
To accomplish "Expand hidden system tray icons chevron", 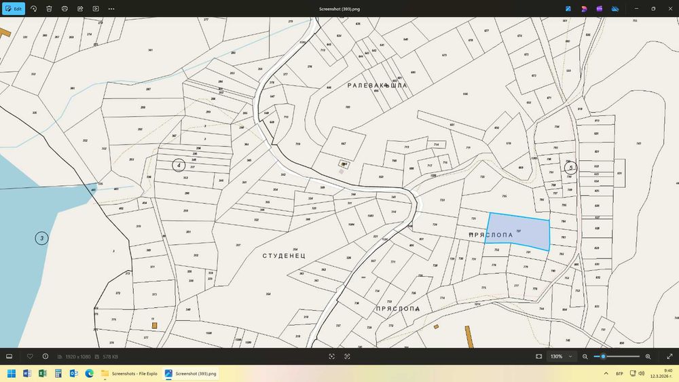I will pos(606,373).
